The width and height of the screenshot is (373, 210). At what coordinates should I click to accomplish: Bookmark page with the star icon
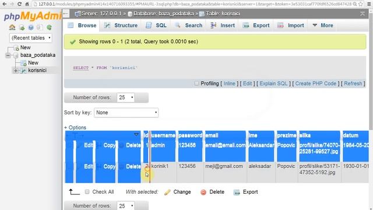point(361,4)
